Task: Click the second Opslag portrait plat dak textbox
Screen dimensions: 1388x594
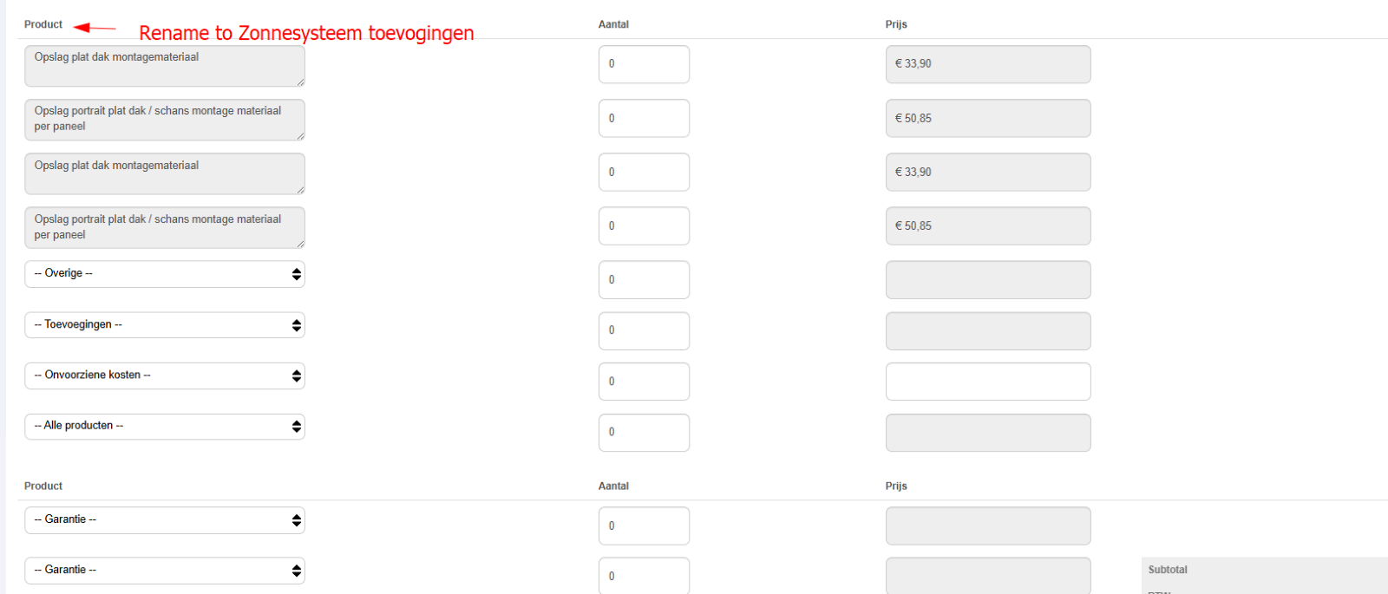Action: [x=164, y=227]
